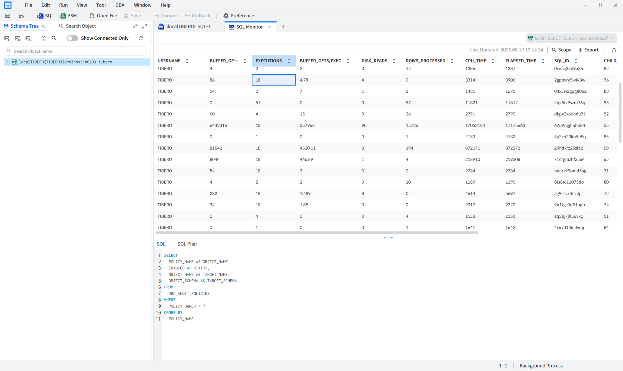The image size is (623, 371).
Task: Sort by USERNAME column
Action: 187,61
